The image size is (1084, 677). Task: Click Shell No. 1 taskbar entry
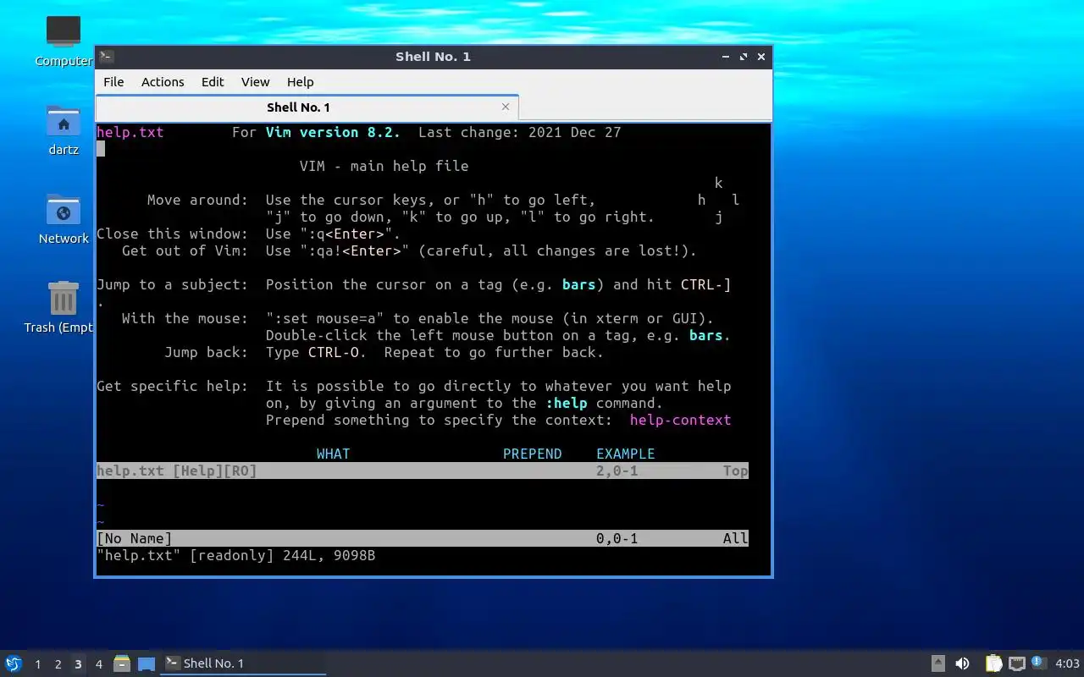pyautogui.click(x=244, y=663)
